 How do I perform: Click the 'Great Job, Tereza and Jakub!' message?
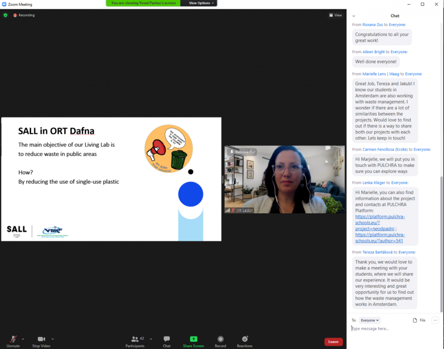pyautogui.click(x=385, y=111)
